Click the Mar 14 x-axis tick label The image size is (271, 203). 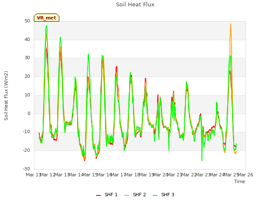76,175
